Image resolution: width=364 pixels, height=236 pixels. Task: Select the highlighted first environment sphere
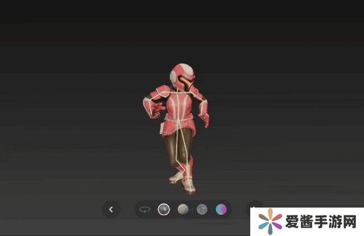coord(164,210)
